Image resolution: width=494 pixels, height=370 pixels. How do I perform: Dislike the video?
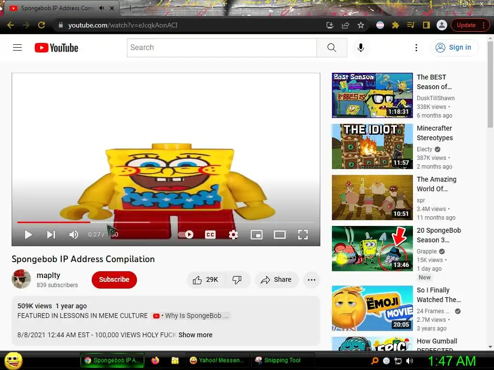(237, 280)
